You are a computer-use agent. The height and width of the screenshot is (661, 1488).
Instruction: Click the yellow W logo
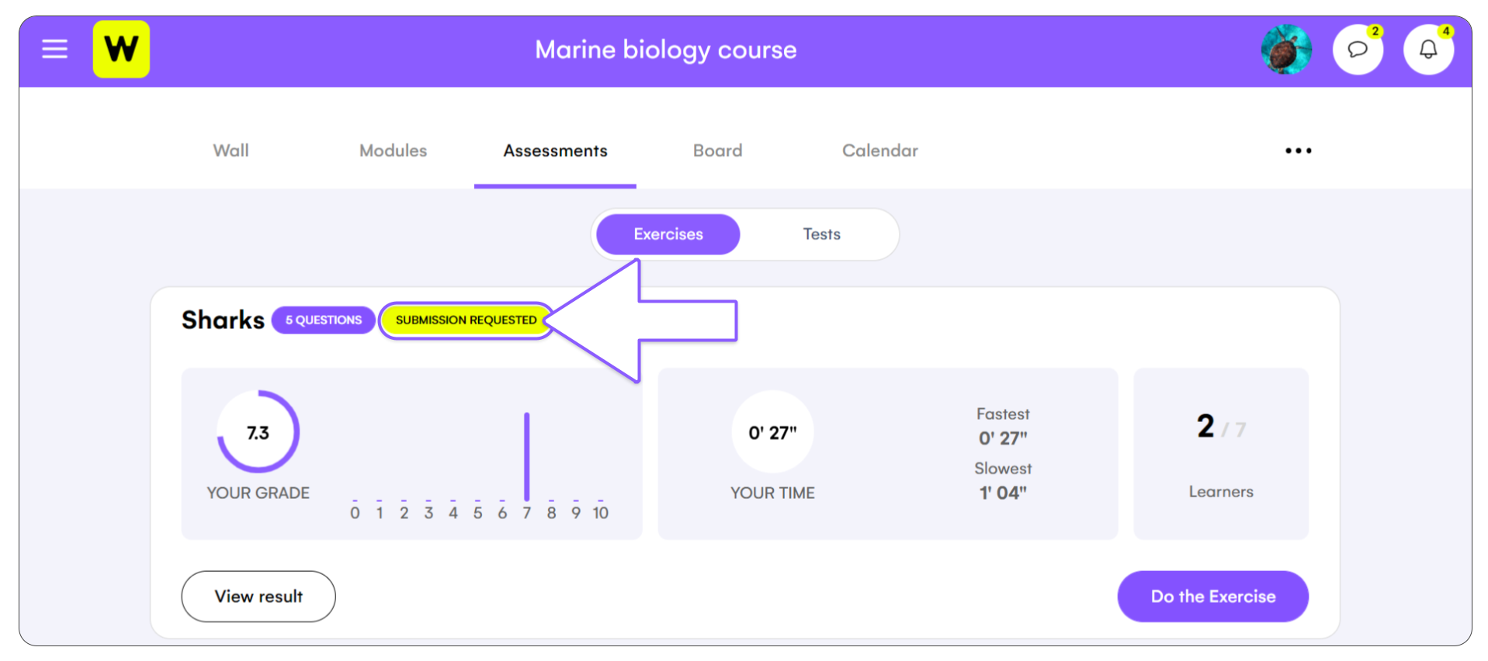point(121,50)
